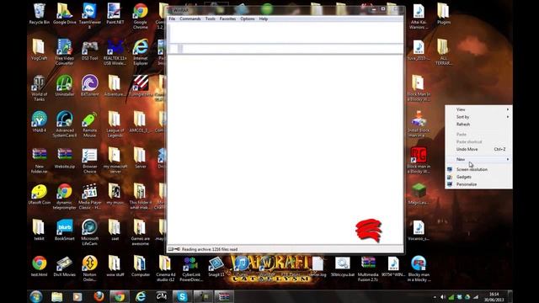Launch the Norton Online shortcut

coord(90,268)
